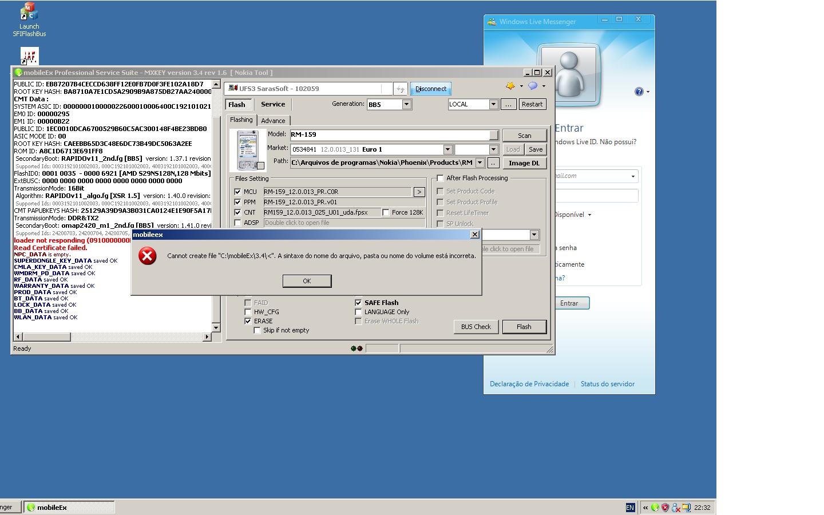Click the UFS3 SarasSoft interface icon

coord(233,88)
